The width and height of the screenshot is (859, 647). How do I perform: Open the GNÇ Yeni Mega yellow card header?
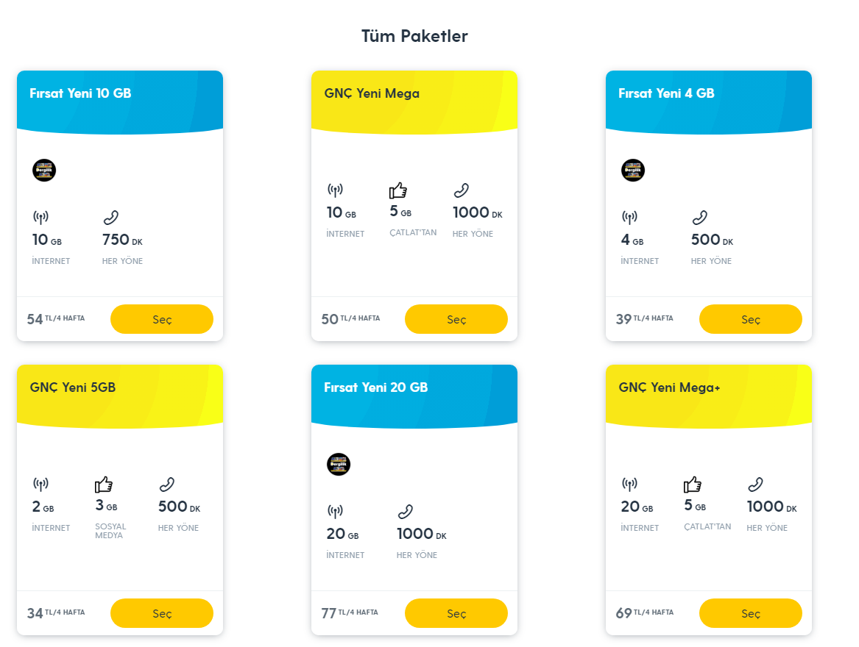pos(414,99)
